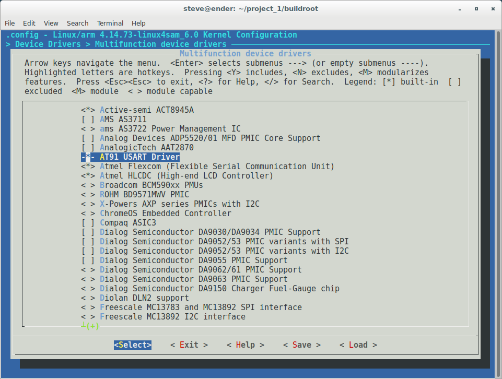Open the File menu

click(10, 23)
